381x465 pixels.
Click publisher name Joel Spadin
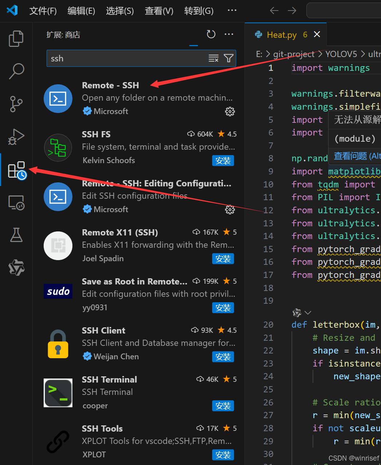coord(103,259)
